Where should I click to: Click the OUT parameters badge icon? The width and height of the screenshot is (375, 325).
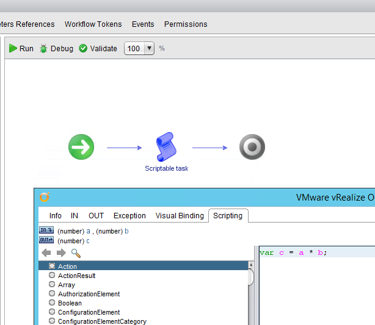click(46, 240)
